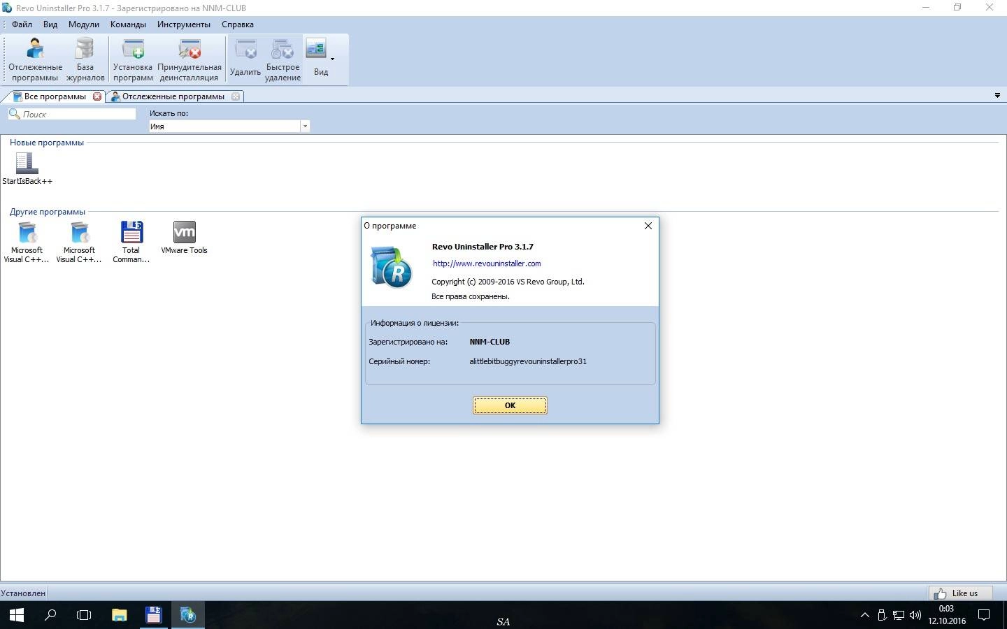Click the Другие программы group header

pos(48,212)
